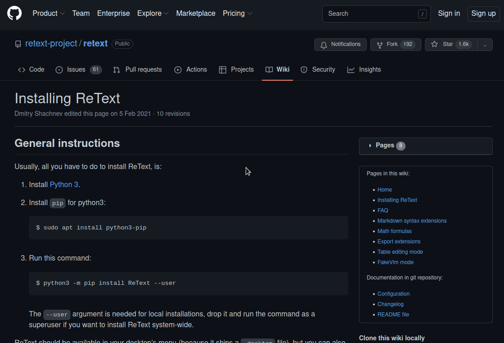Screen dimensions: 504x343
Task: Click the Public badge label
Action: pyautogui.click(x=122, y=44)
